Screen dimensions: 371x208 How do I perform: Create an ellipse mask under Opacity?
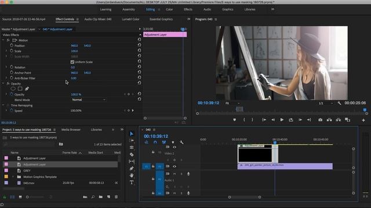(13, 88)
